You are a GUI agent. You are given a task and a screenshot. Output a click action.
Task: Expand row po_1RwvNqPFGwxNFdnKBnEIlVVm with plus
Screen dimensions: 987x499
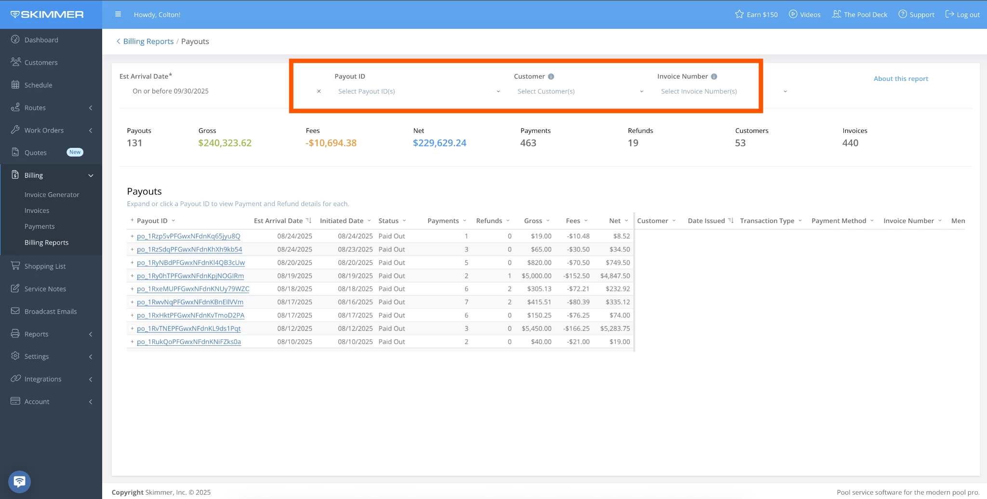[x=132, y=302]
